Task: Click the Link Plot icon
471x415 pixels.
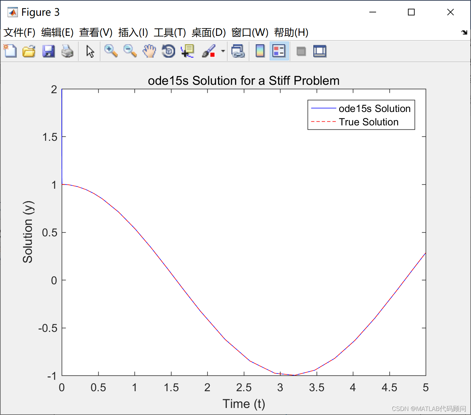Action: tap(238, 51)
